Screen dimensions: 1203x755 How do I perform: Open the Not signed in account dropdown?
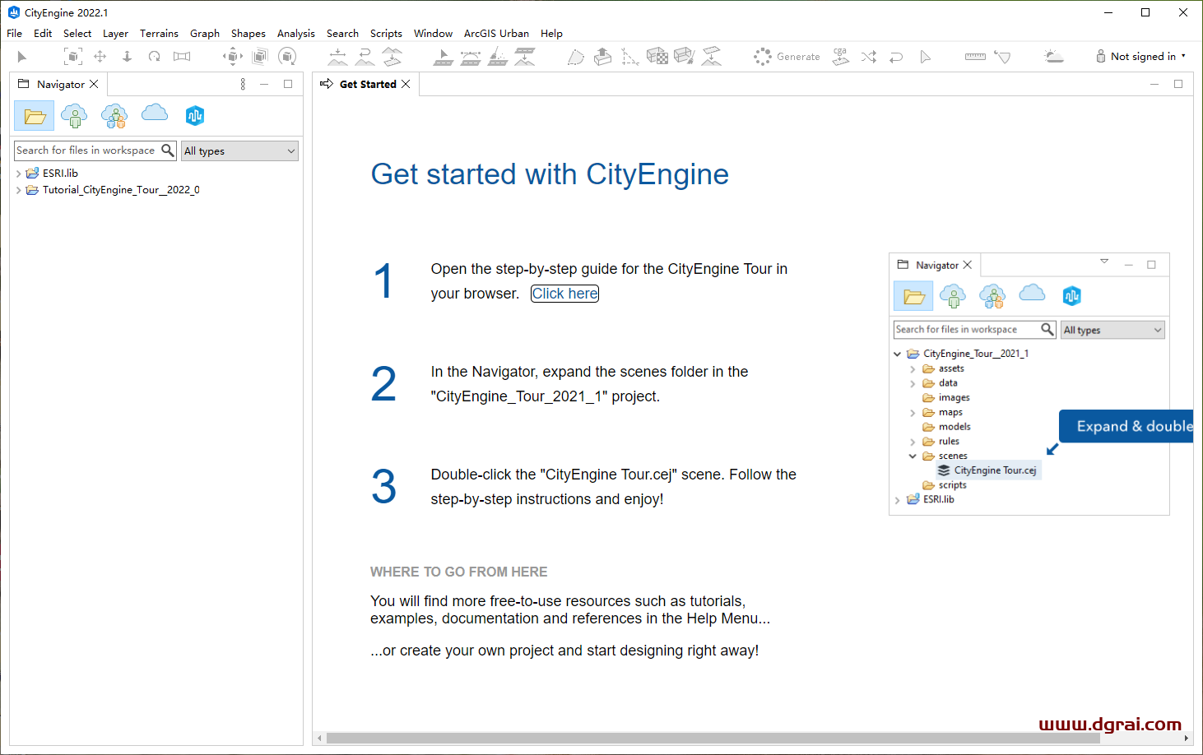click(x=1140, y=57)
